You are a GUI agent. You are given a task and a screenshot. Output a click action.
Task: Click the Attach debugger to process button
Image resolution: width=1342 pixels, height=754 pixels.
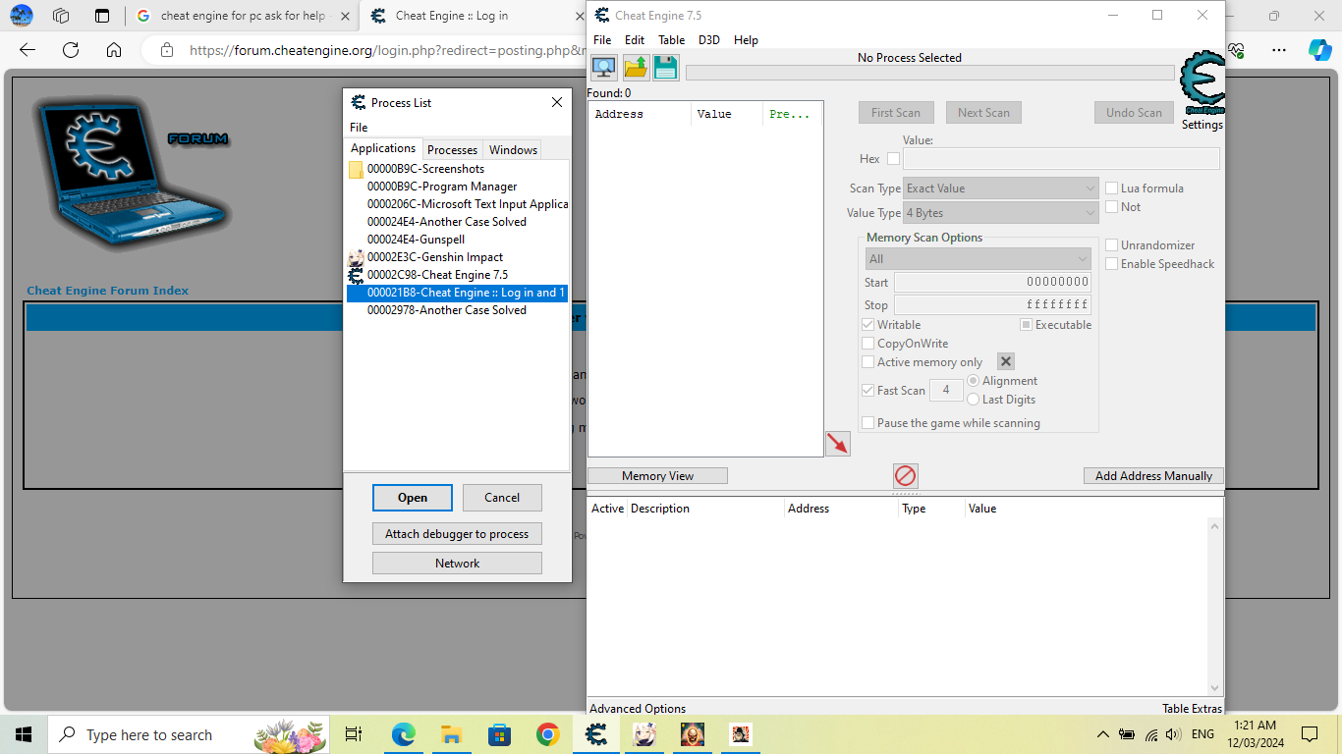457,533
